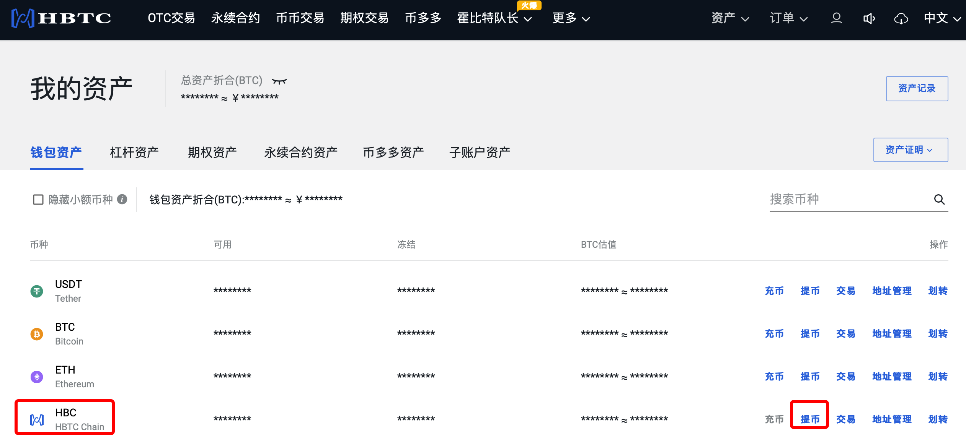Click 提币 in the USDT row
Screen dimensions: 966x442
(x=810, y=291)
